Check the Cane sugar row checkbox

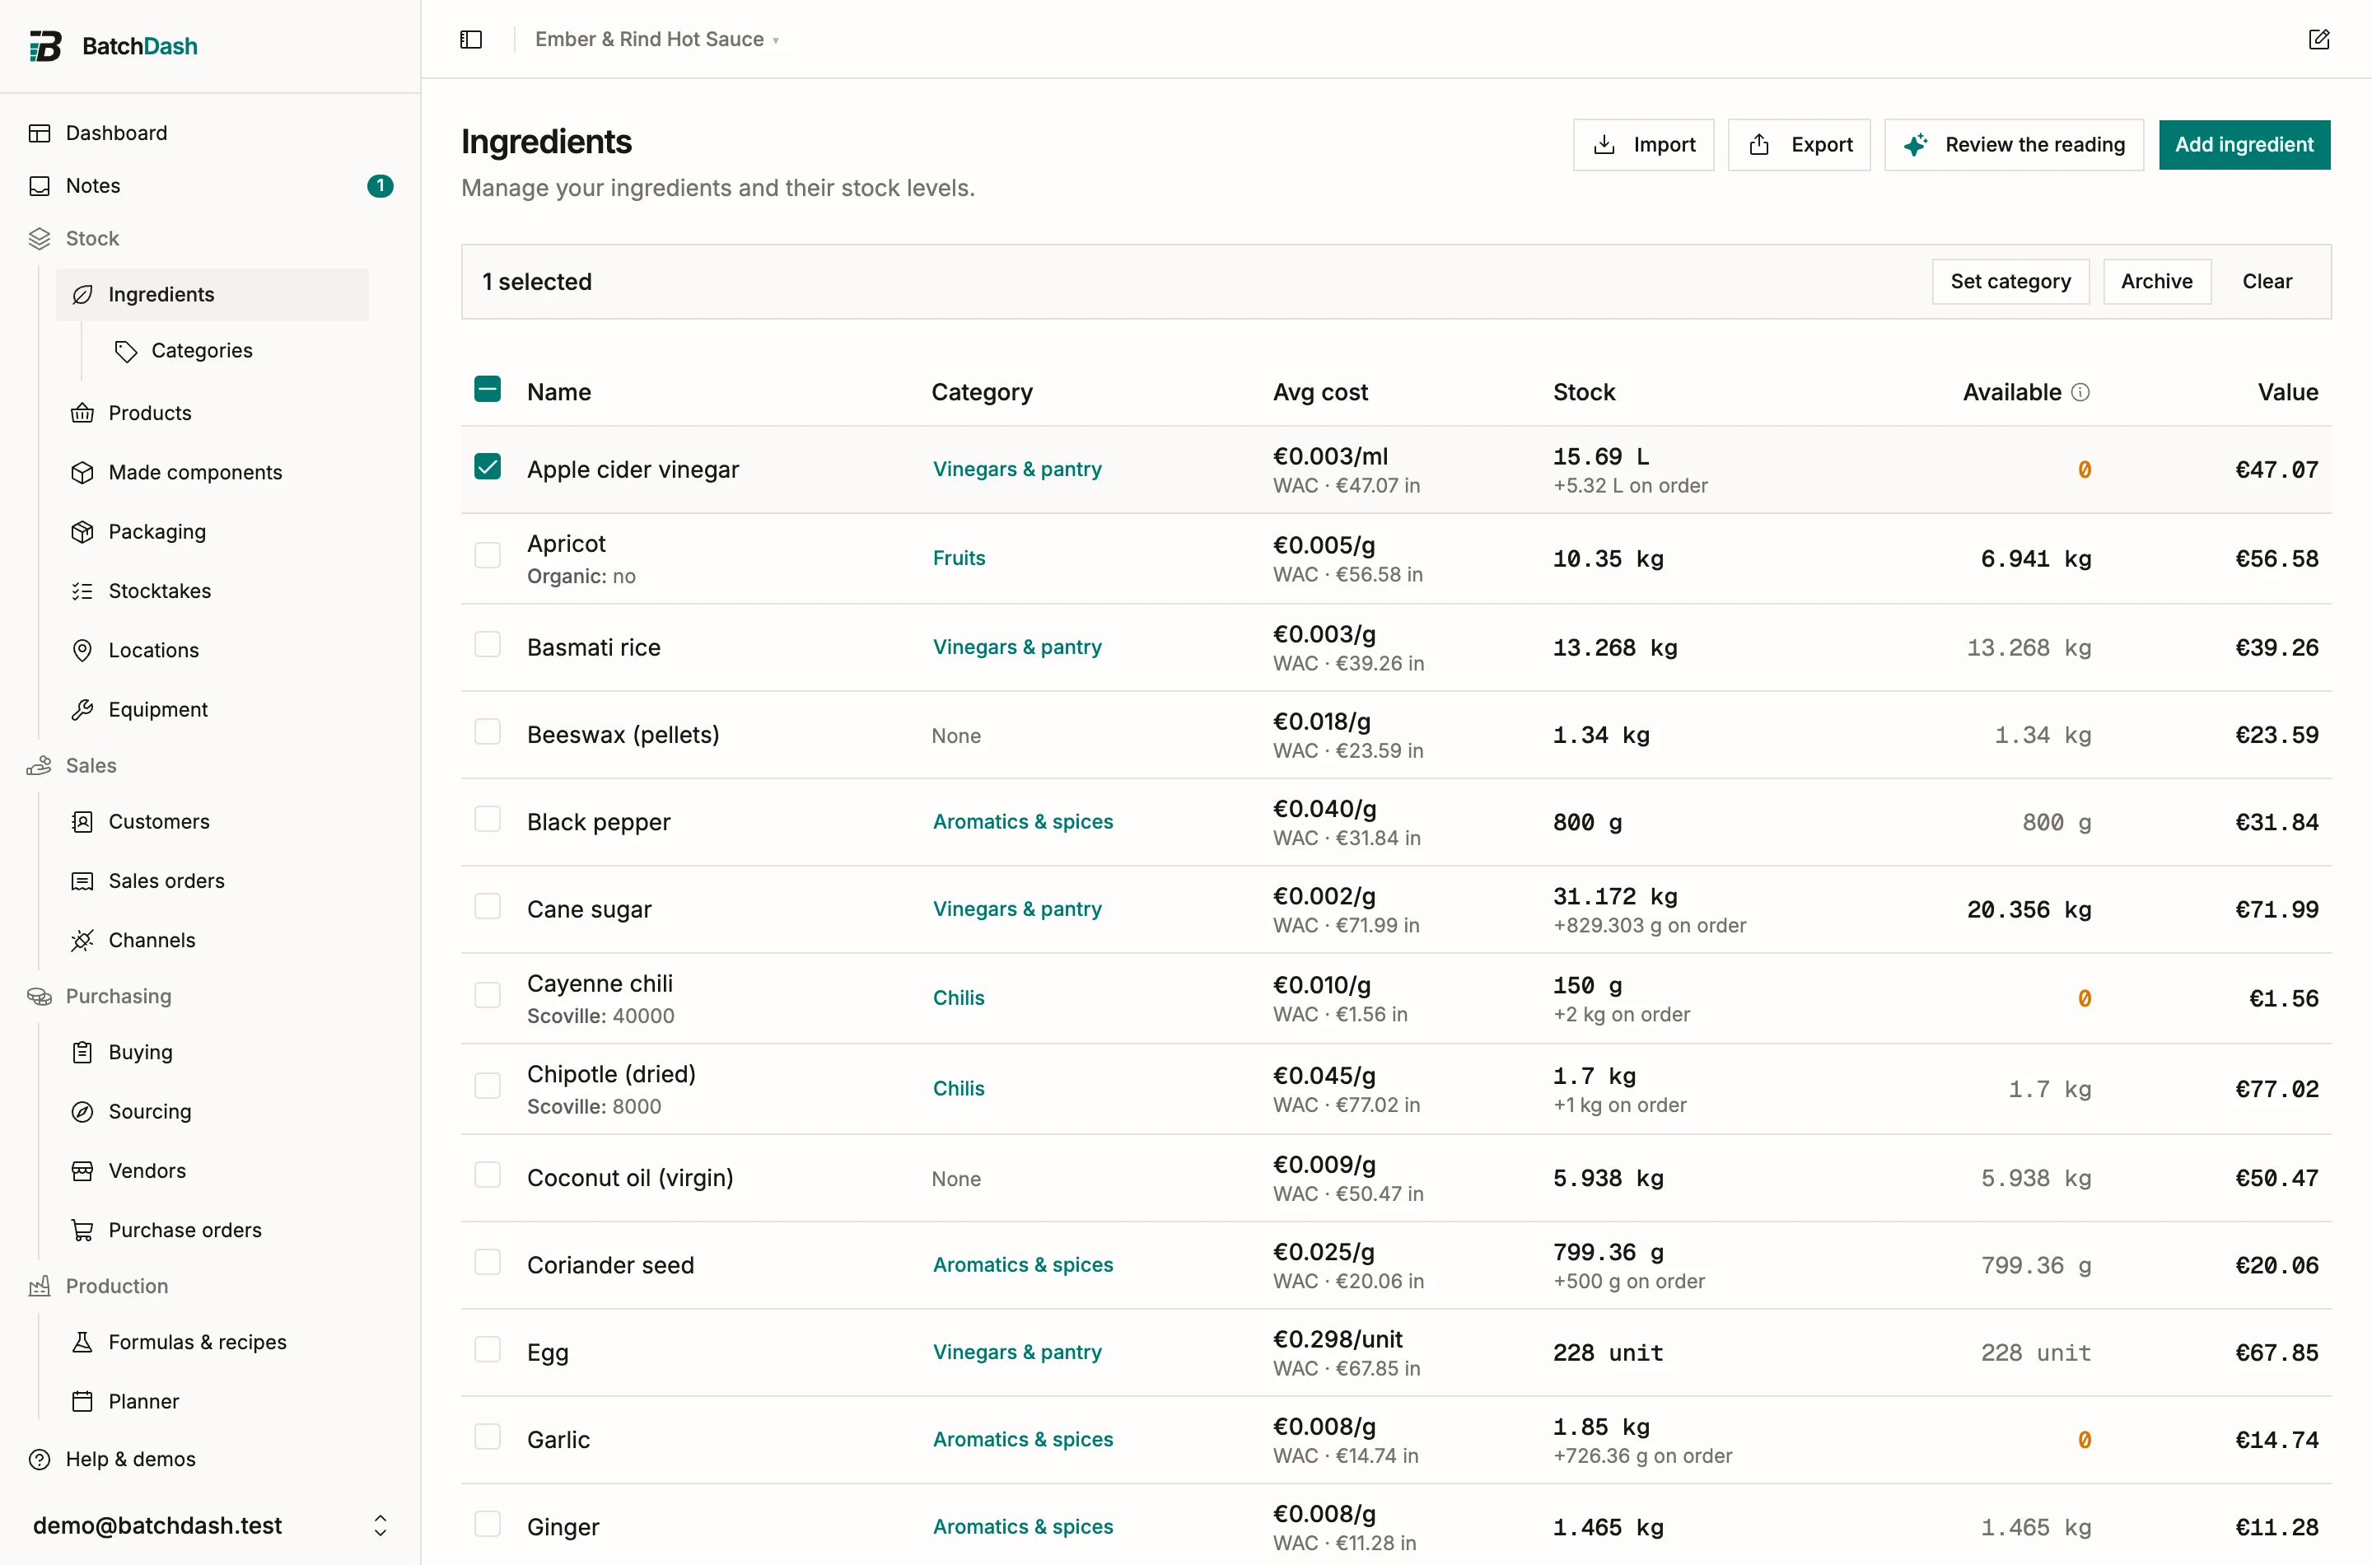(487, 906)
